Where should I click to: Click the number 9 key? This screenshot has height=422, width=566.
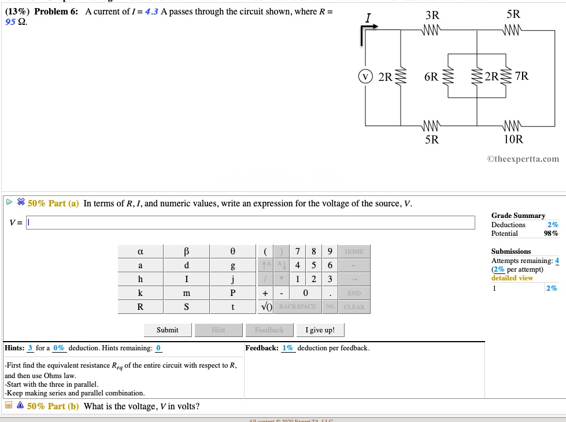[x=330, y=251]
